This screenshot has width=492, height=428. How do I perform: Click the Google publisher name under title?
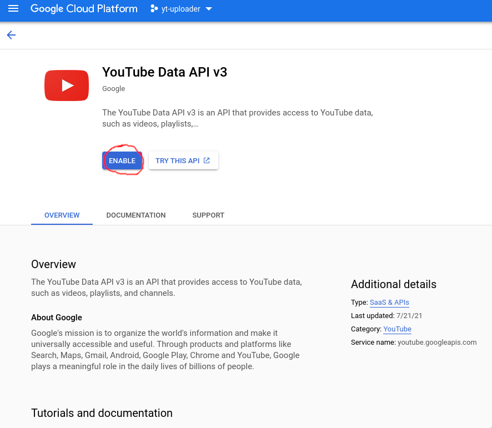point(114,89)
